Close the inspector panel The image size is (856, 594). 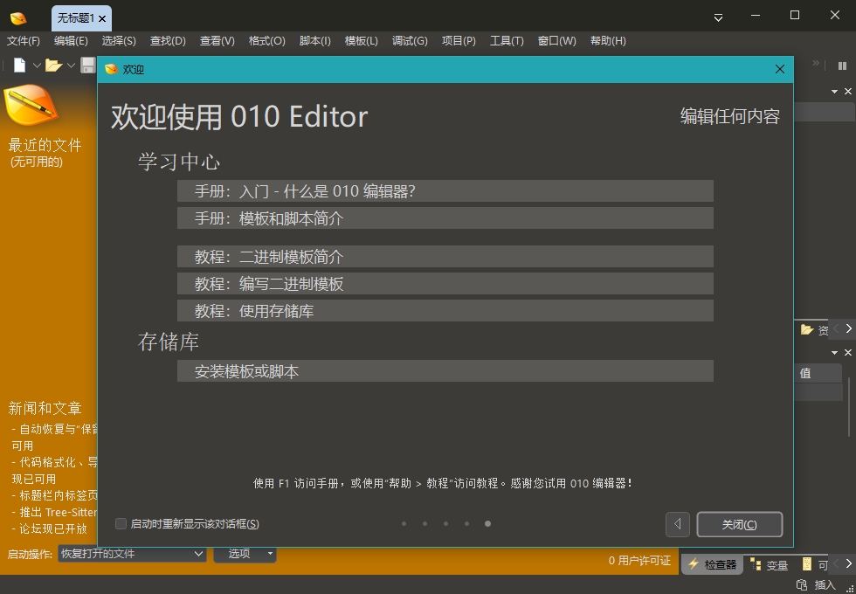(x=848, y=353)
